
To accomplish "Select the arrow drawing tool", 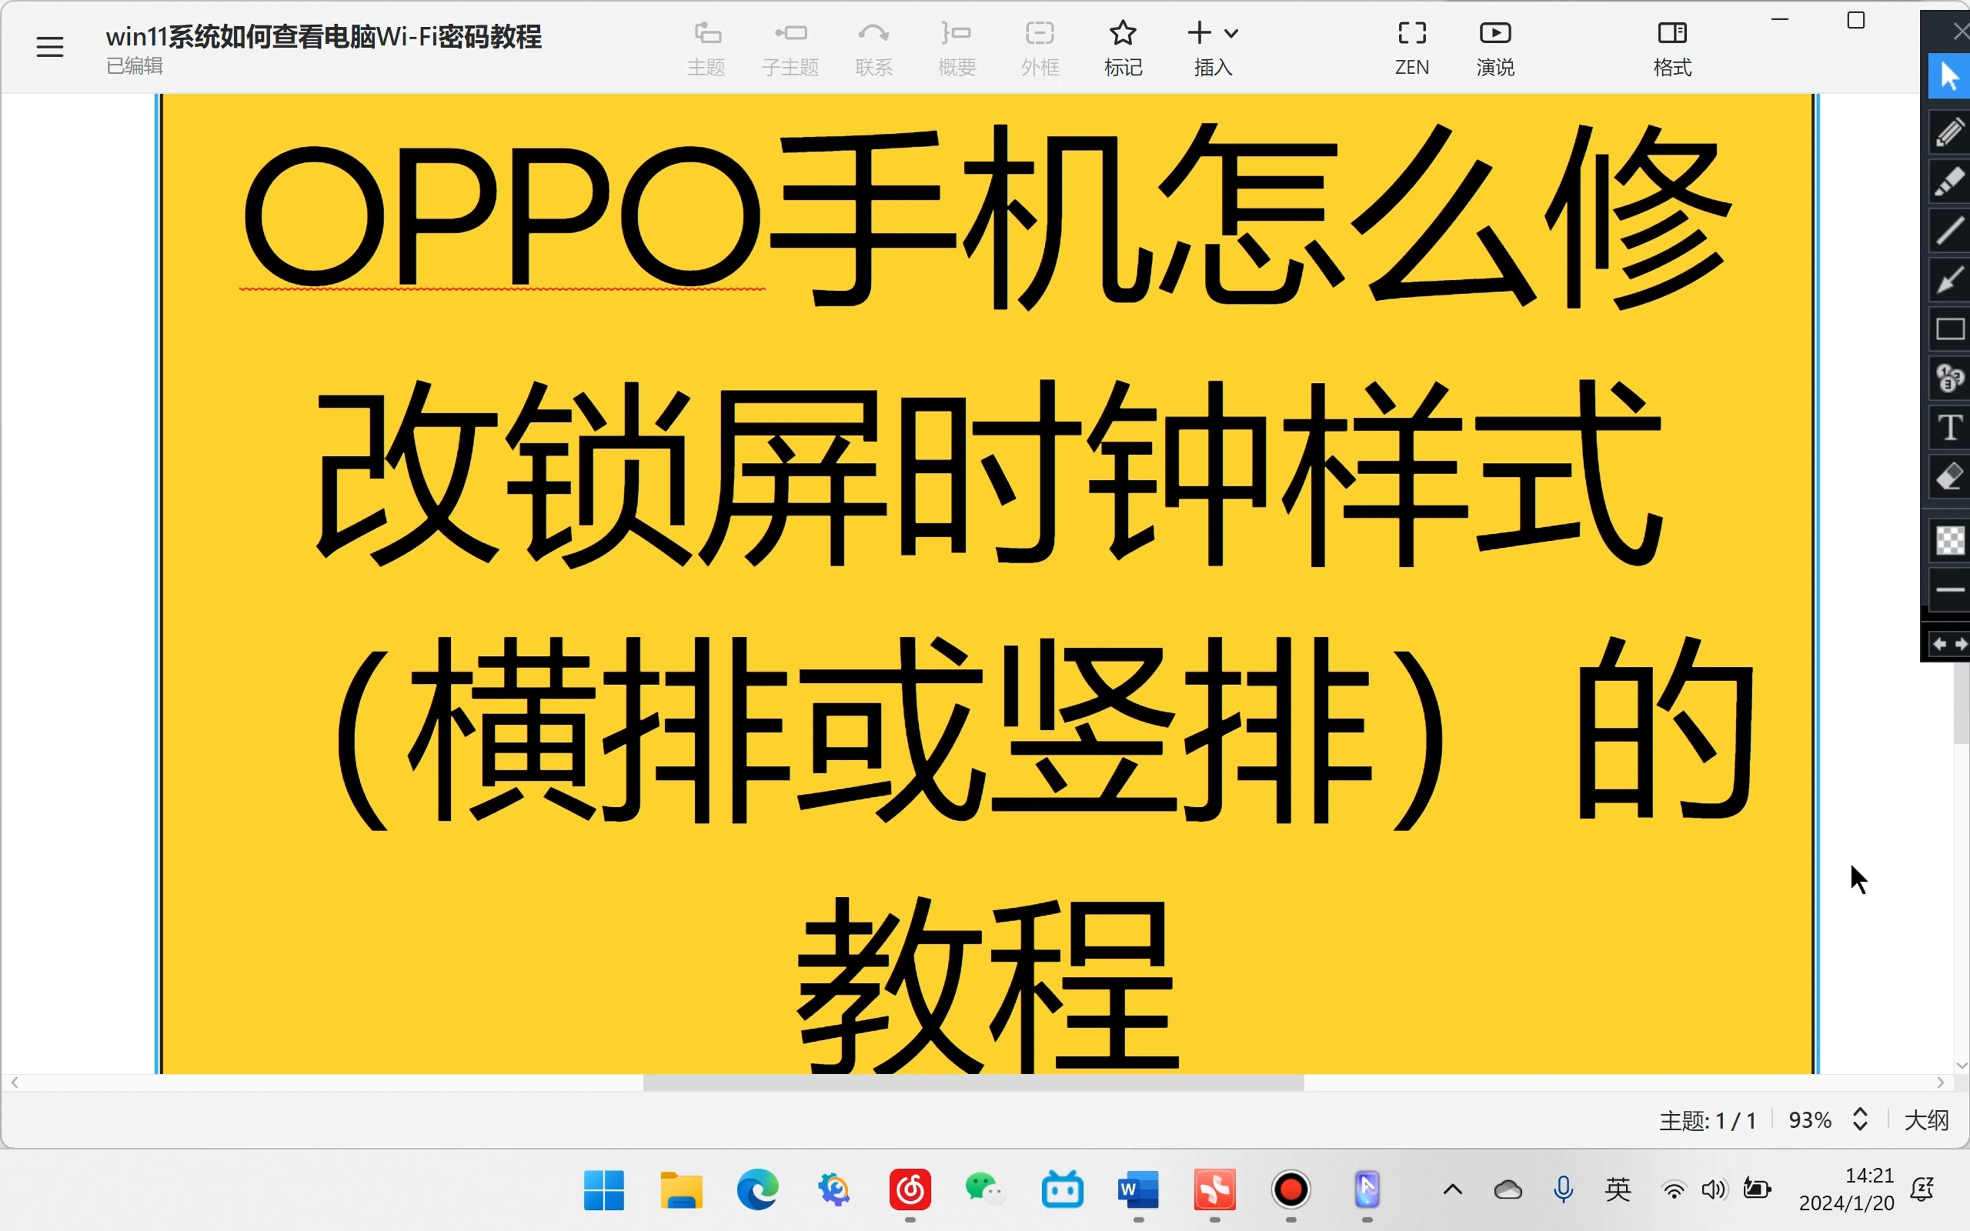I will [1949, 280].
